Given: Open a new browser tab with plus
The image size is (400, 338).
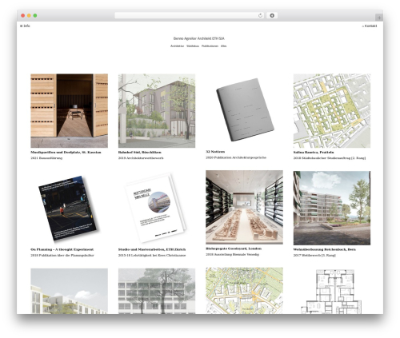Looking at the screenshot, I should pyautogui.click(x=379, y=18).
